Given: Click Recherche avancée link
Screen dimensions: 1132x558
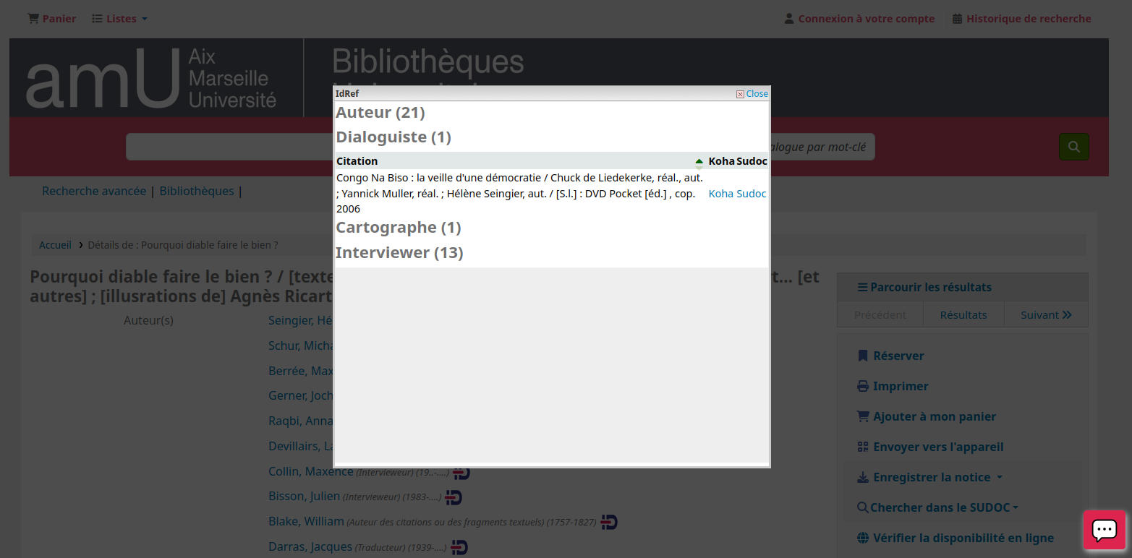Looking at the screenshot, I should tap(94, 192).
